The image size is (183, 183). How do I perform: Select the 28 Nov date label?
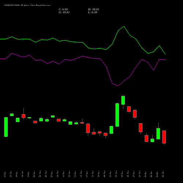coord(139,174)
